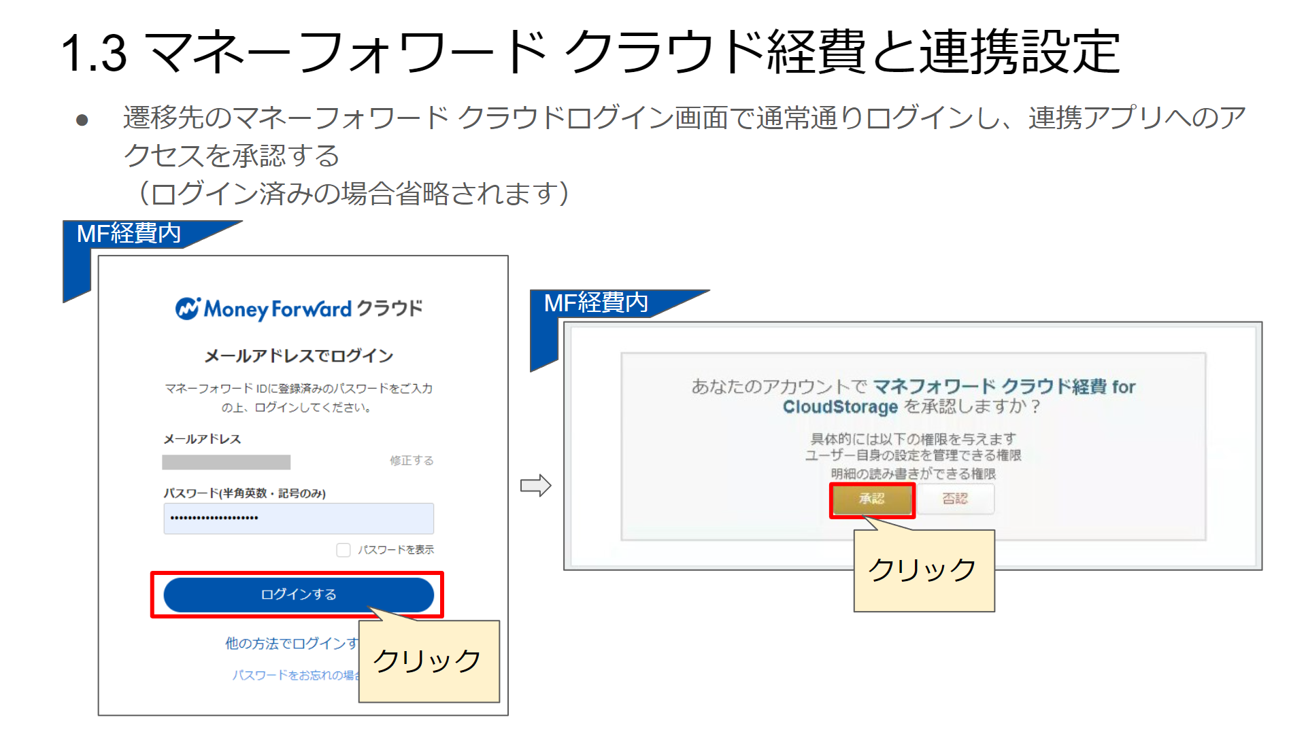Open the パスワードをお忘れの場合 link

coord(296,675)
